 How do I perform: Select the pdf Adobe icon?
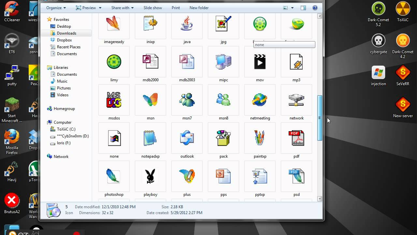[296, 138]
